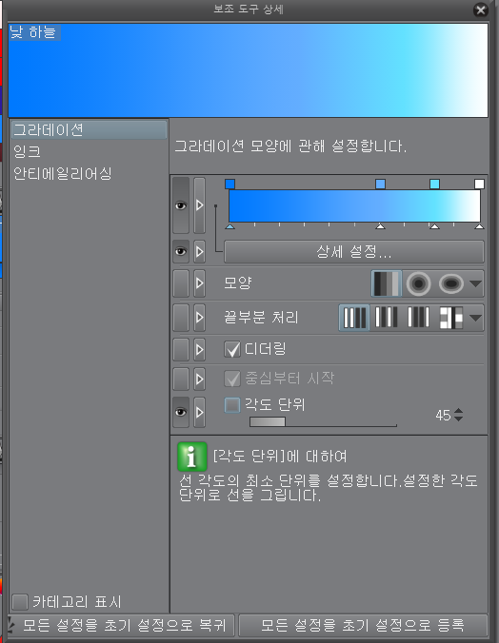Open the 모양 dropdown arrow
This screenshot has width=499, height=643.
tap(475, 283)
